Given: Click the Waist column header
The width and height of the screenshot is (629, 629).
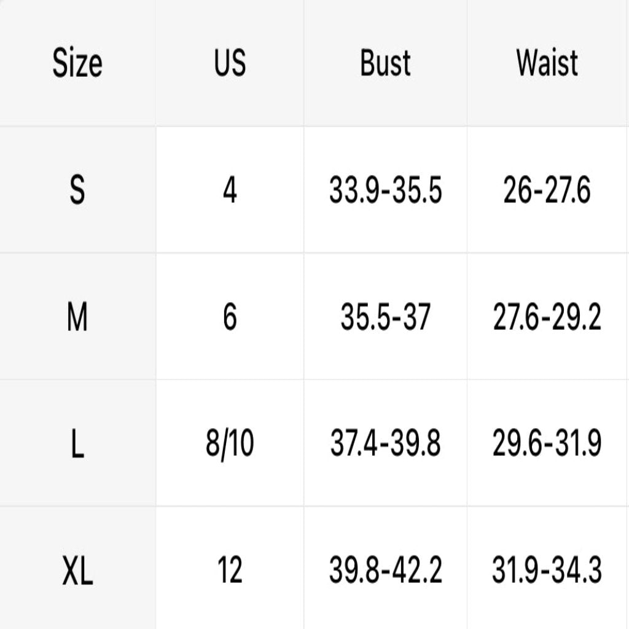Looking at the screenshot, I should coord(547,63).
